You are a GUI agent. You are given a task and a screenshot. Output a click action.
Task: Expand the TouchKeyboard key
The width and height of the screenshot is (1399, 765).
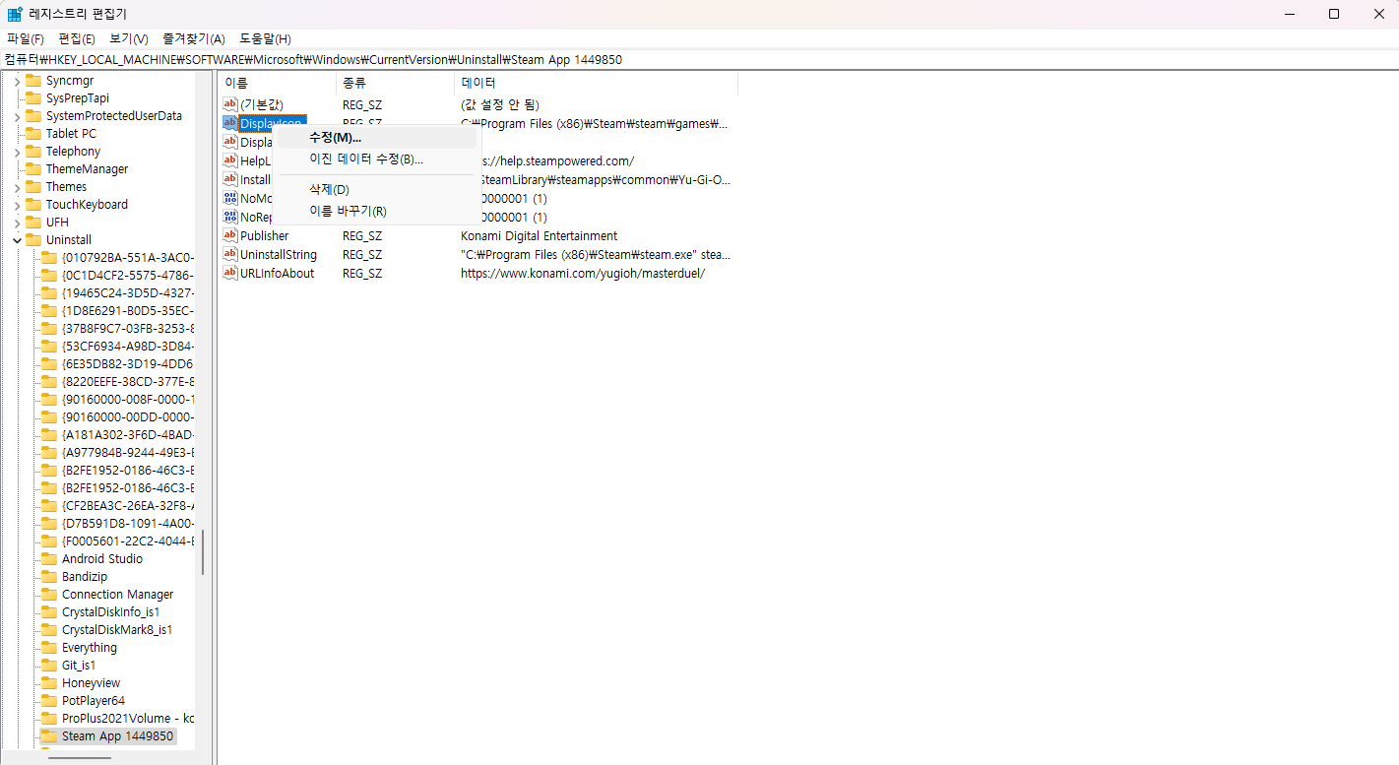17,204
